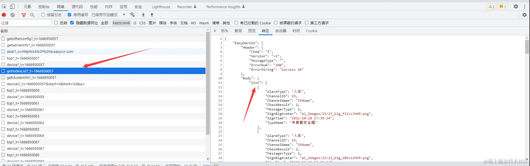Show Cookie tab of request
Image resolution: width=530 pixels, height=166 pixels.
tap(312, 31)
